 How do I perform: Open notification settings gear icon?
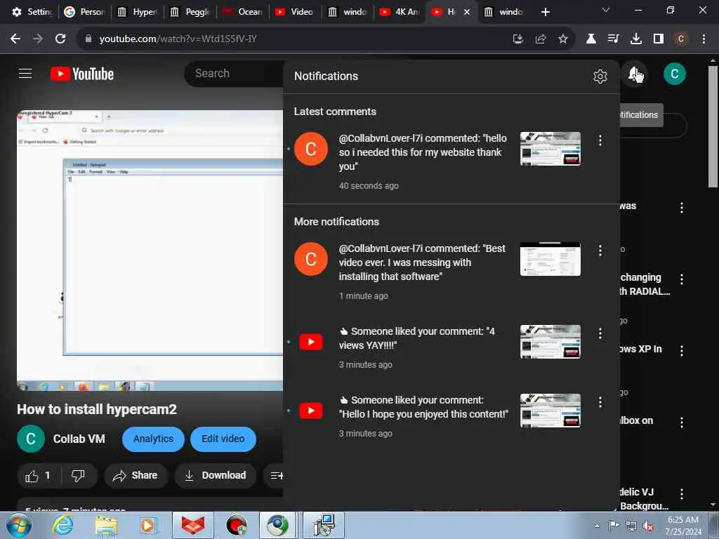[x=600, y=76]
